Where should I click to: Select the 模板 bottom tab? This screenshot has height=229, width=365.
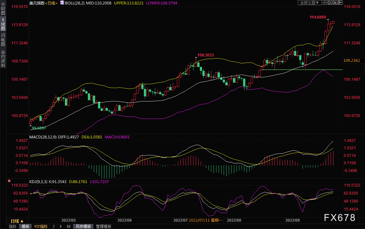[25, 226]
